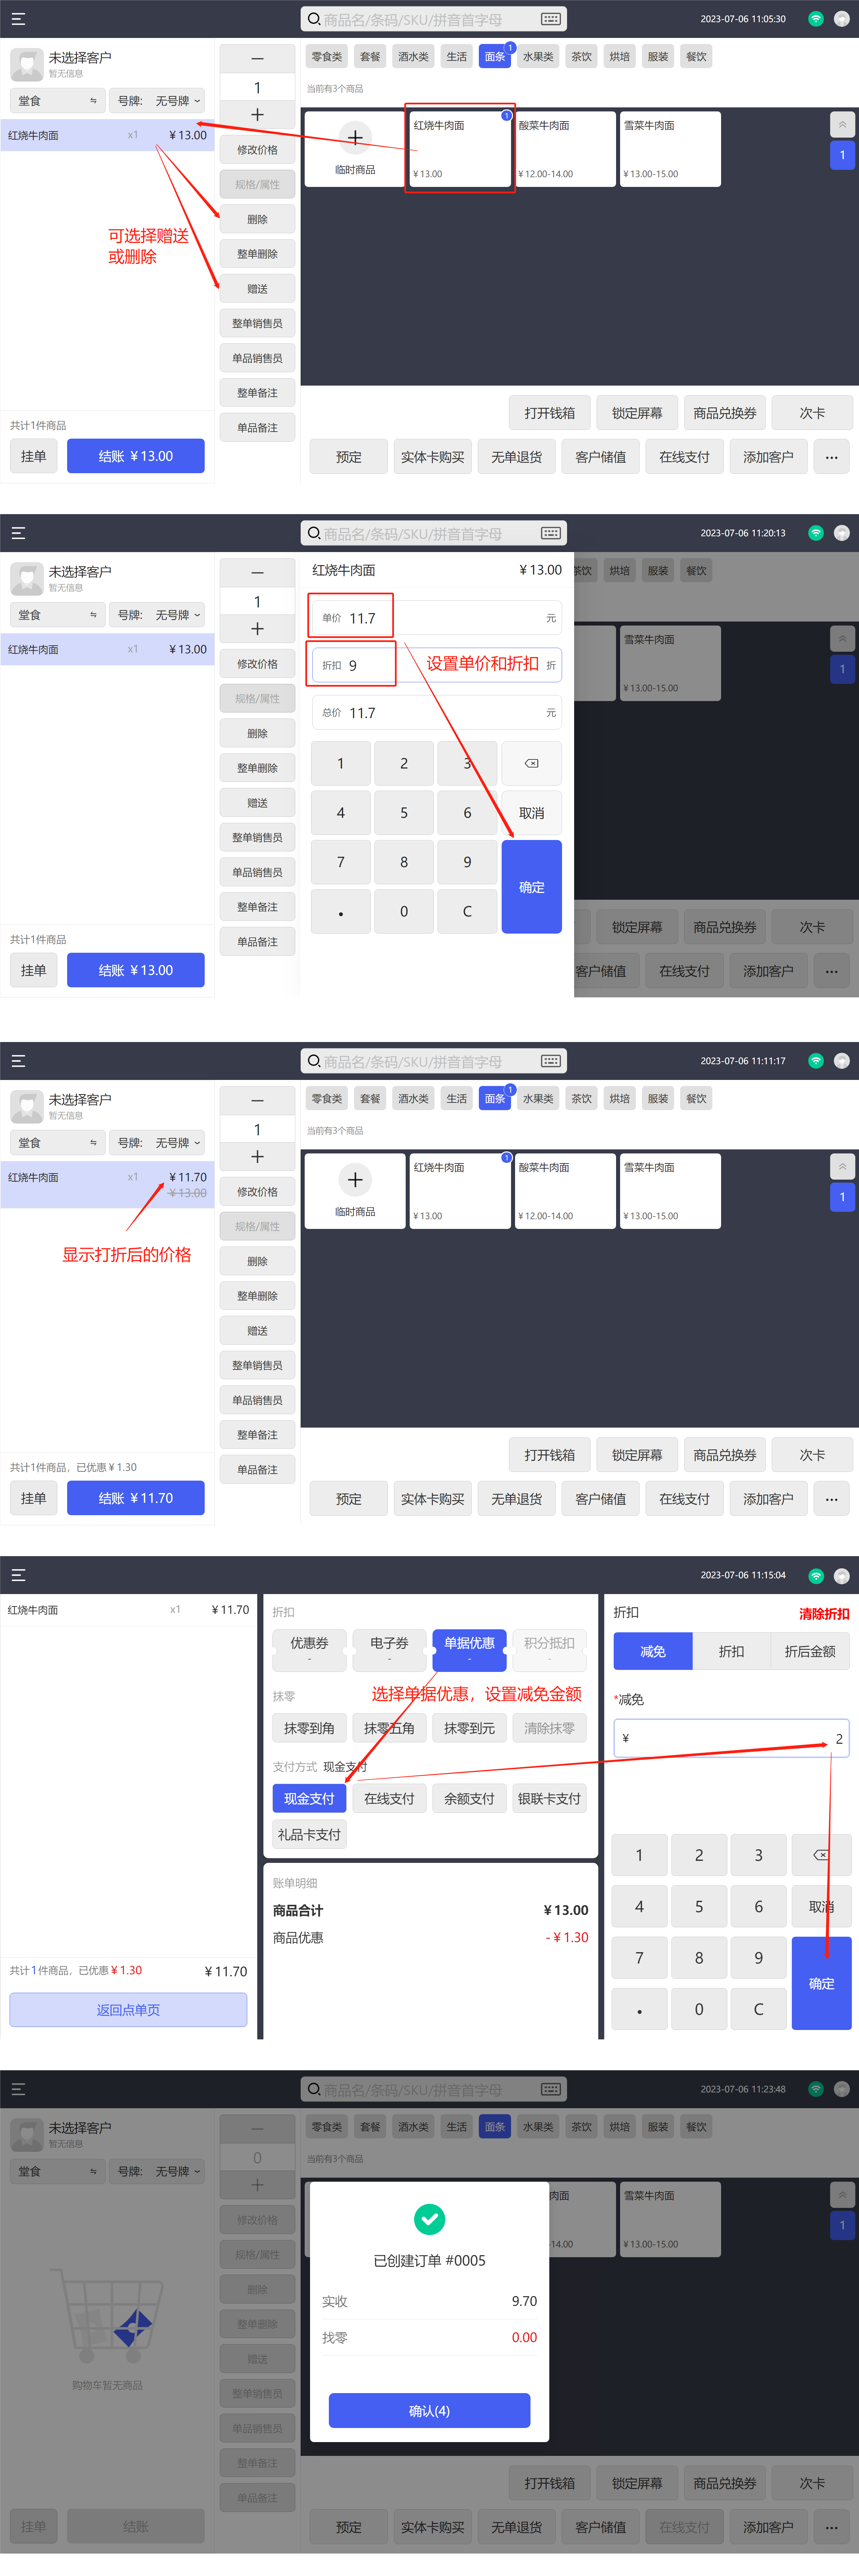Click 无单退货 button in 11:05:30 screen
The height and width of the screenshot is (2576, 859).
click(516, 457)
